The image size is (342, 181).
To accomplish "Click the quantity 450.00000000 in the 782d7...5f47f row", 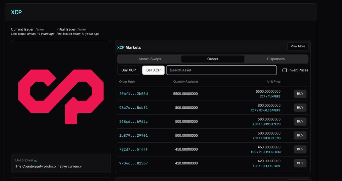I will (186, 149).
